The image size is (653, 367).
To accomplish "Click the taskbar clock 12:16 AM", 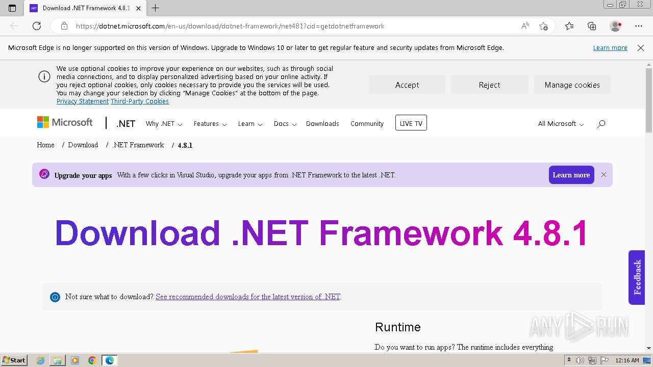I will [627, 360].
